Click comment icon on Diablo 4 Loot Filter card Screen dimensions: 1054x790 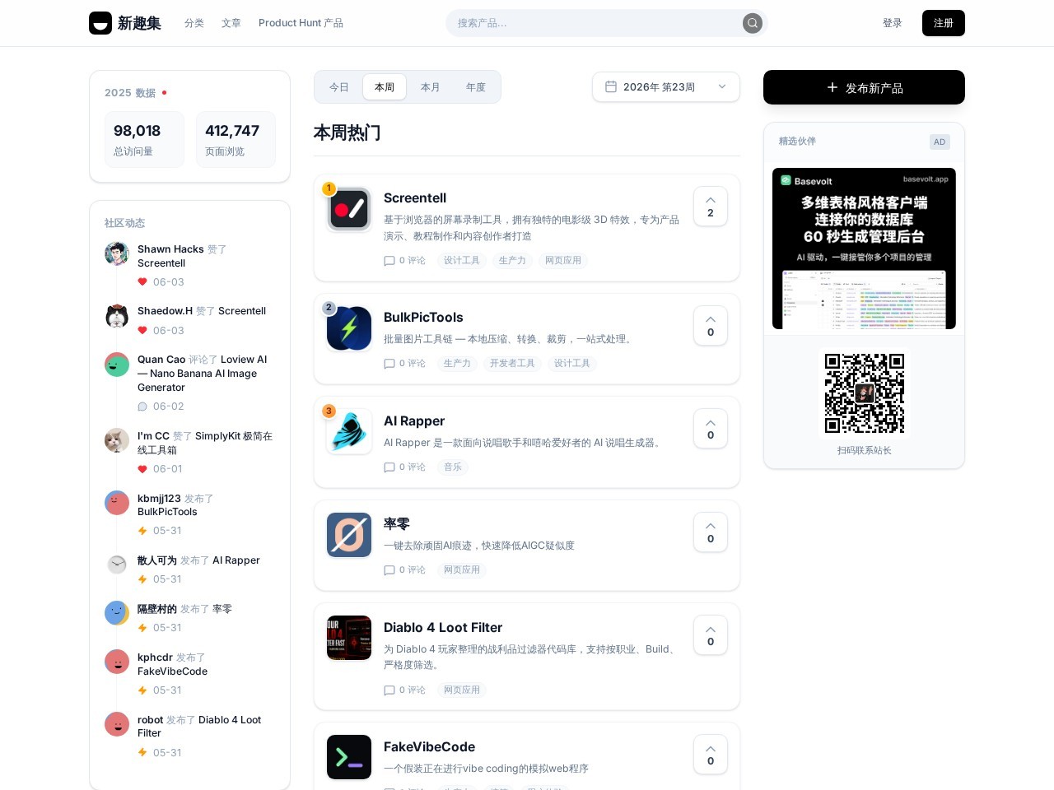(x=389, y=690)
